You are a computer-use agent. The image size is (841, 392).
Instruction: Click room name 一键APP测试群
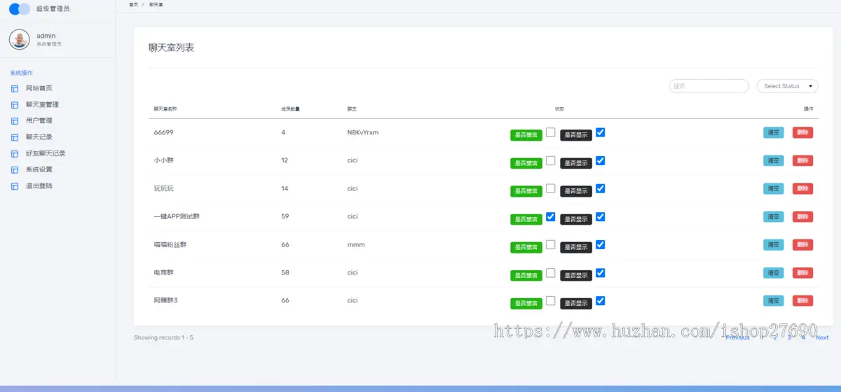(176, 216)
